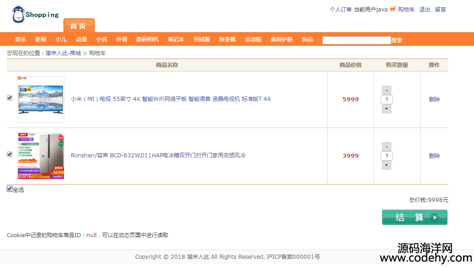Open the 外语 category

point(121,39)
